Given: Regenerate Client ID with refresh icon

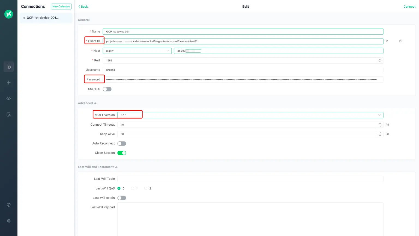Looking at the screenshot, I should [387, 41].
